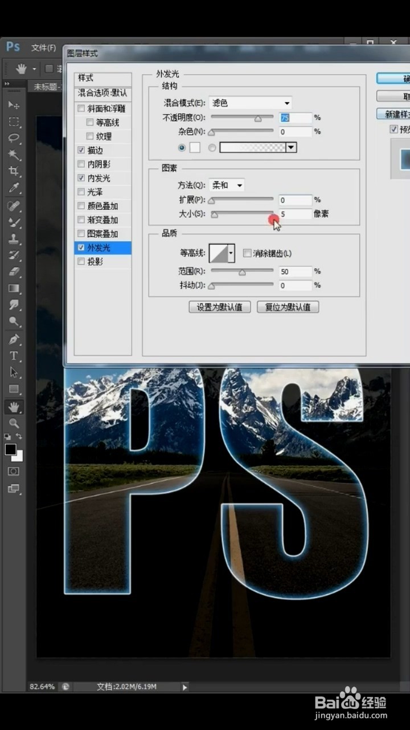
Task: Reset default foreground and background colors
Action: [8, 437]
